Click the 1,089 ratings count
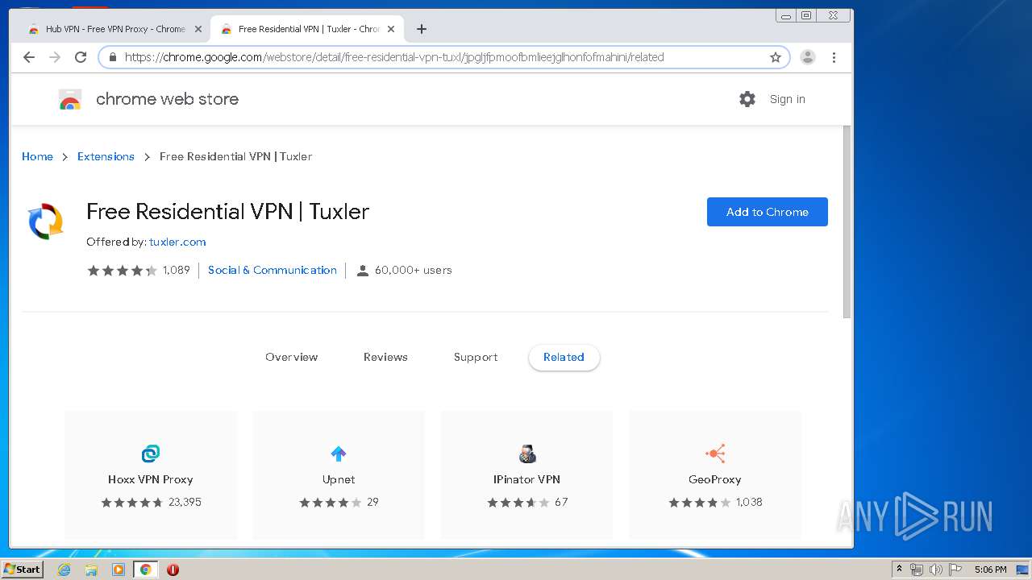Image resolution: width=1032 pixels, height=580 pixels. coord(177,271)
